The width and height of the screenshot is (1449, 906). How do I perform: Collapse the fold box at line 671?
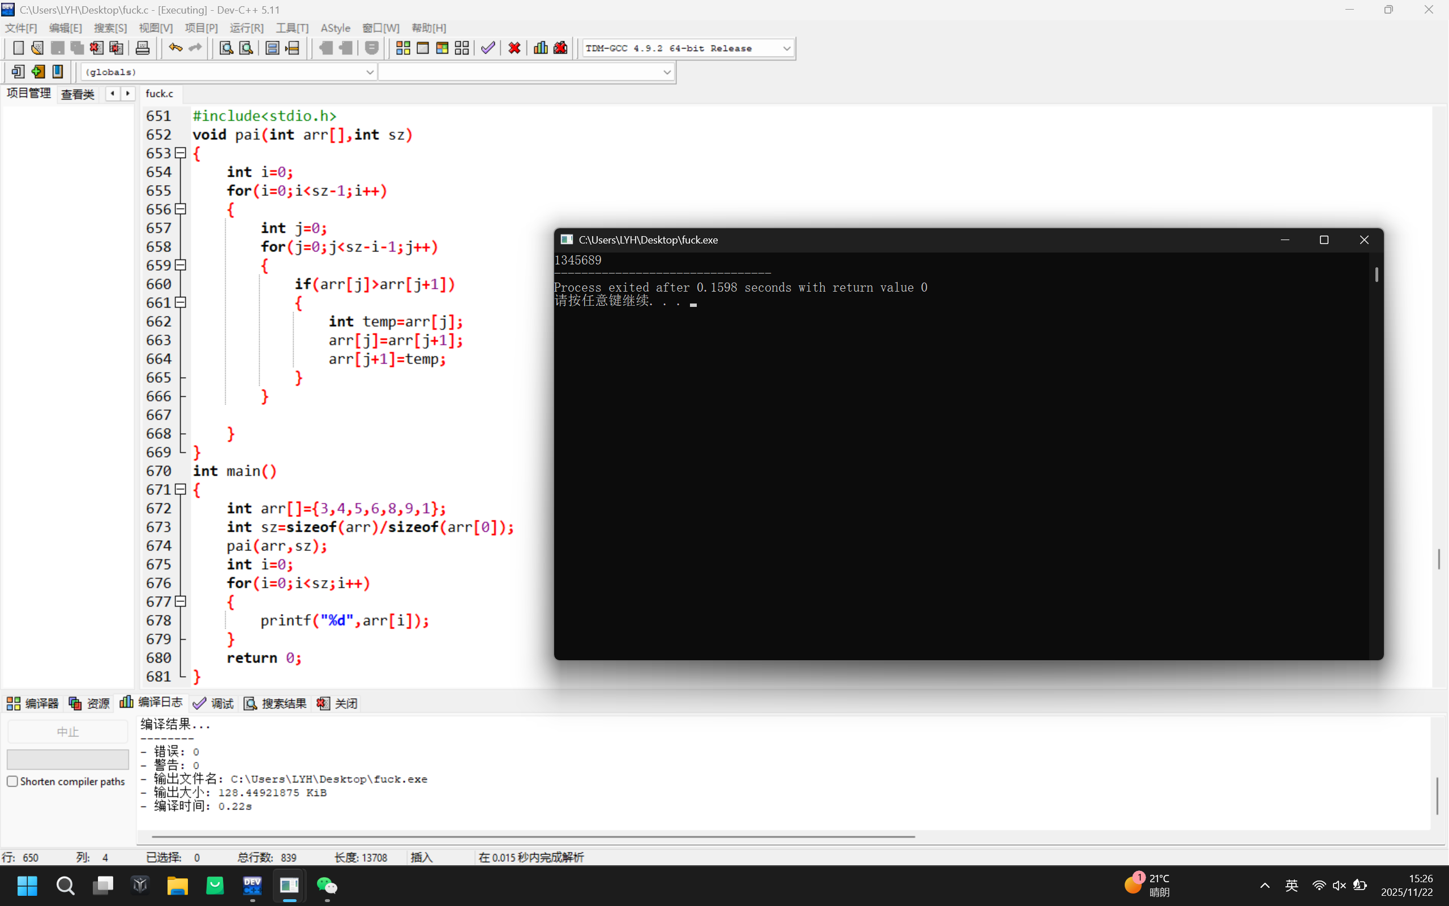click(x=180, y=490)
